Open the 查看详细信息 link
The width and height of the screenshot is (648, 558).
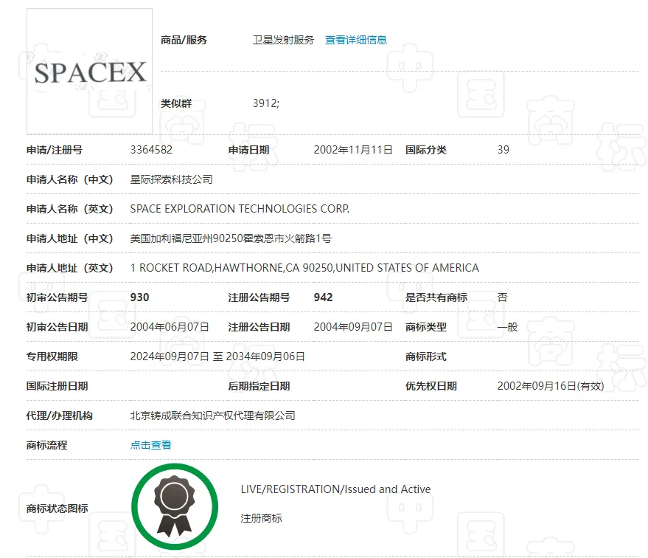tap(356, 40)
